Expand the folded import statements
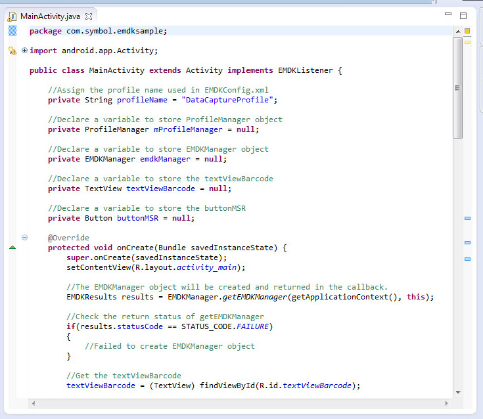This screenshot has height=419, width=483. pyautogui.click(x=24, y=51)
